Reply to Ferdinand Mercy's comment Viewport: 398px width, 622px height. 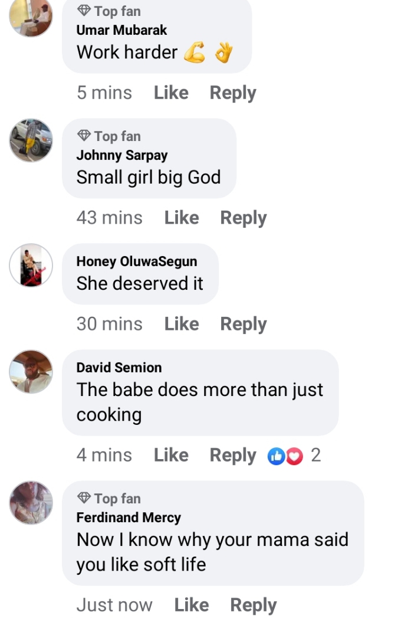pos(254,605)
